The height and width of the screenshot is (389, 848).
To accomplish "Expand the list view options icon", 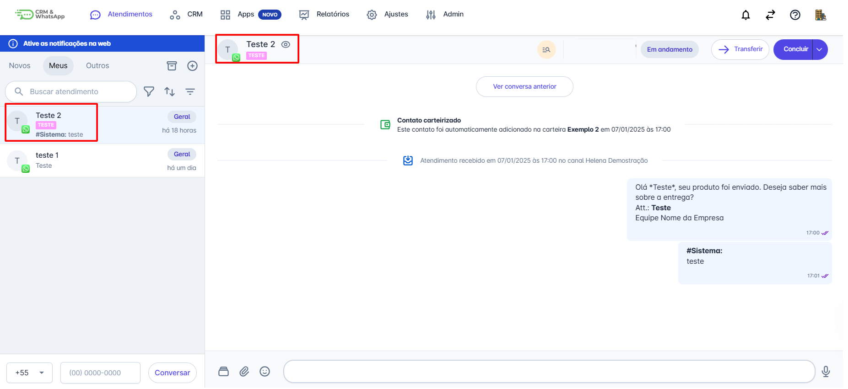I will pos(190,91).
